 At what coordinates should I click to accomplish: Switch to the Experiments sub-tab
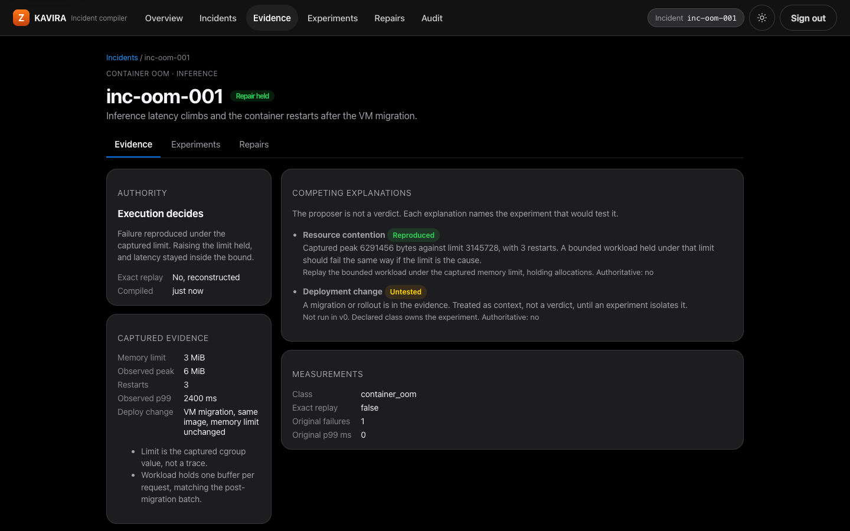(x=195, y=145)
